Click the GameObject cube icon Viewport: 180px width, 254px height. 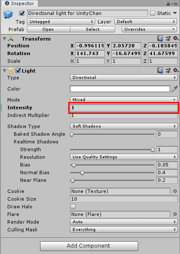(x=8, y=15)
